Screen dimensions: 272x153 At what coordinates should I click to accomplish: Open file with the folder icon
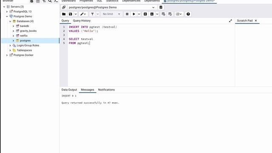(x=64, y=14)
